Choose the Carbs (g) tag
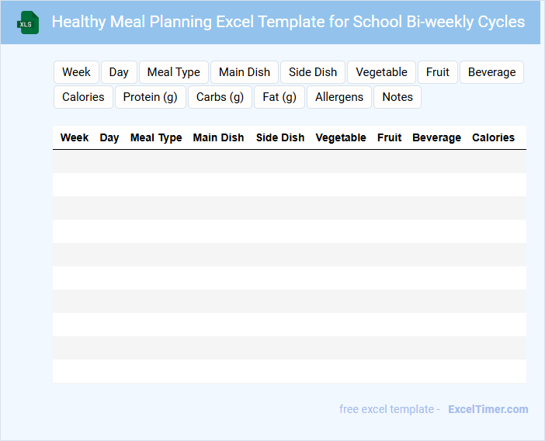 coord(220,97)
